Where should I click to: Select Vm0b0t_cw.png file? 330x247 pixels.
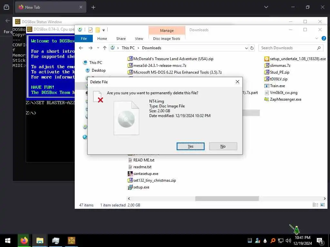(281, 93)
